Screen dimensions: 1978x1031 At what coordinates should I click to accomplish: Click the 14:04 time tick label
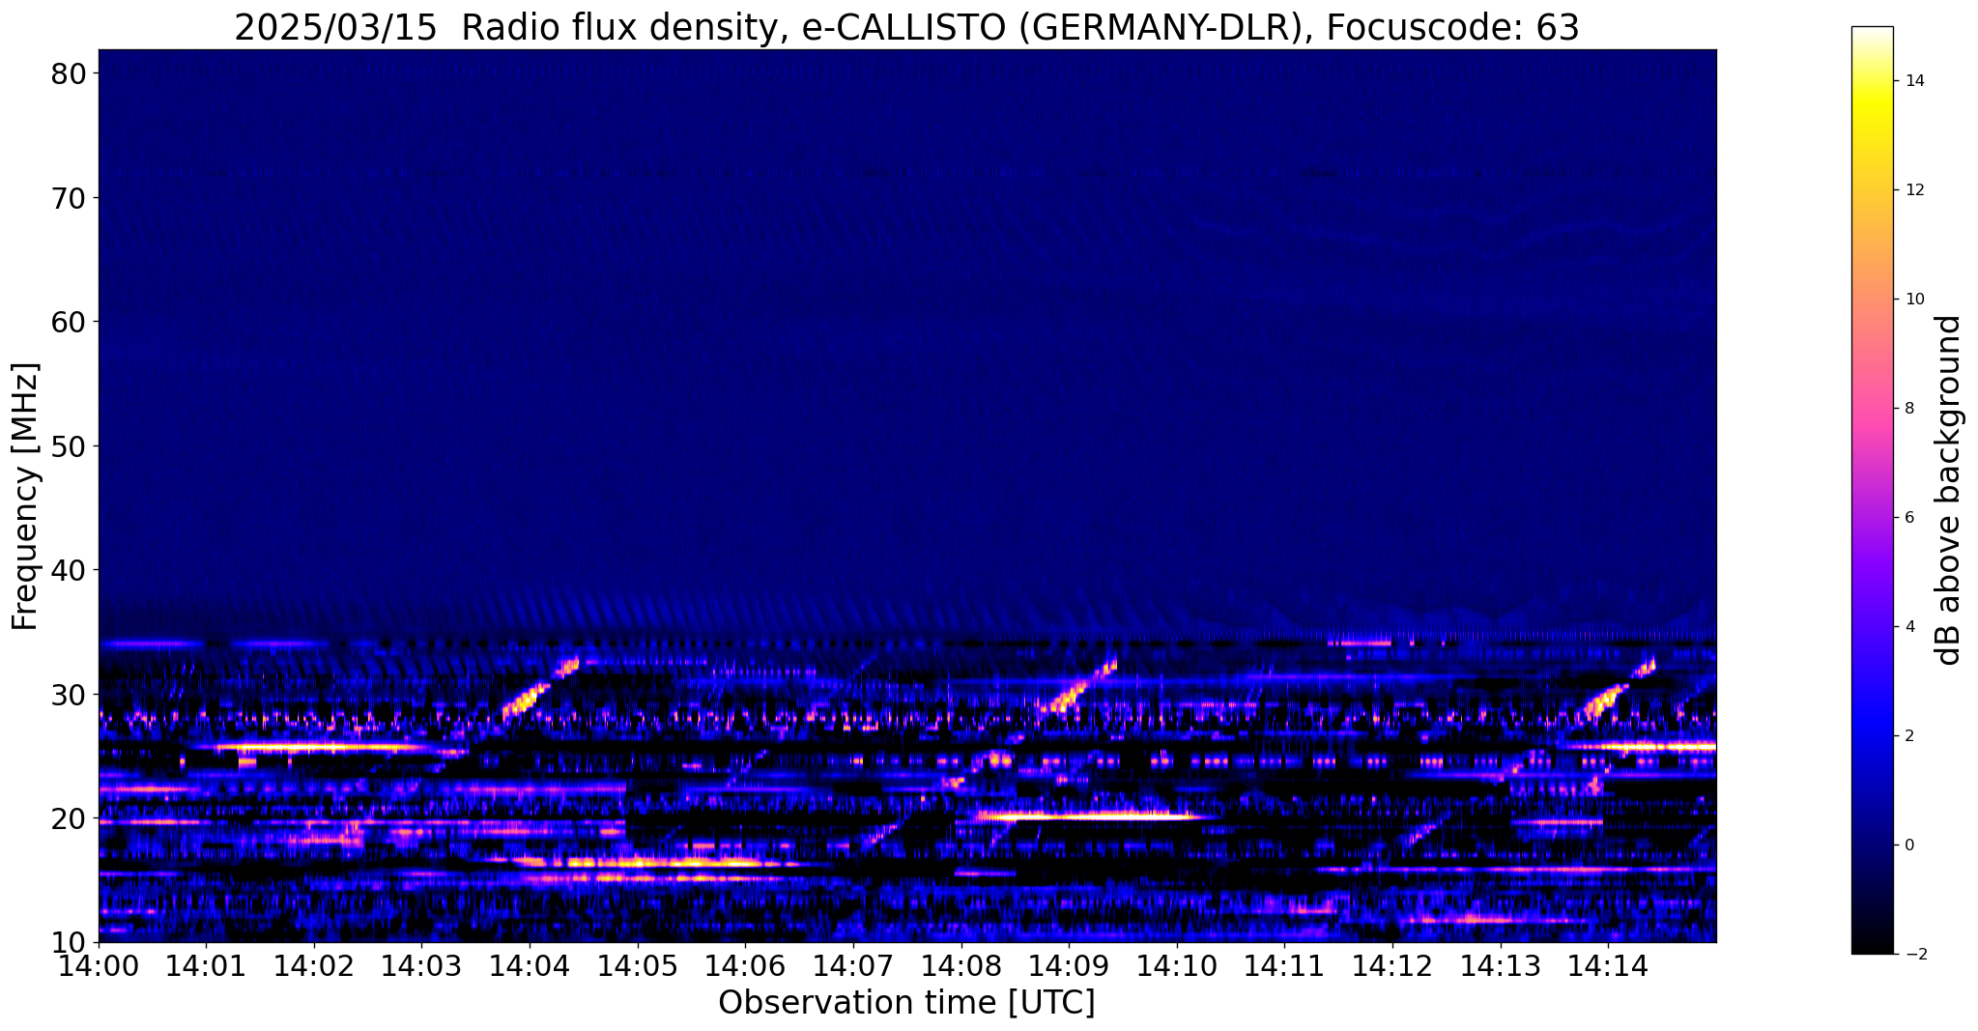530,964
